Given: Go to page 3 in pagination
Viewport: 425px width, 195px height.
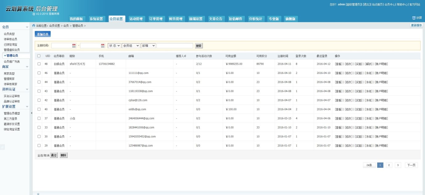Looking at the screenshot, I should (398, 165).
